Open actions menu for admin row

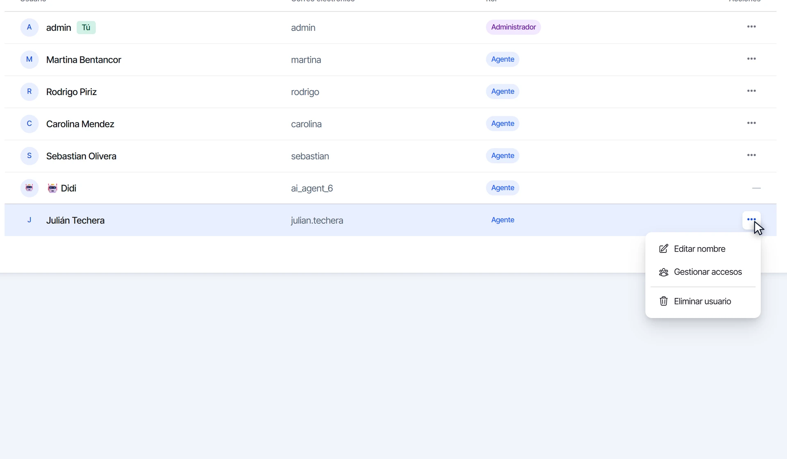[x=751, y=27]
